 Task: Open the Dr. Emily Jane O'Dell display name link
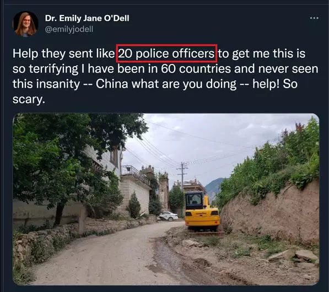pos(87,18)
